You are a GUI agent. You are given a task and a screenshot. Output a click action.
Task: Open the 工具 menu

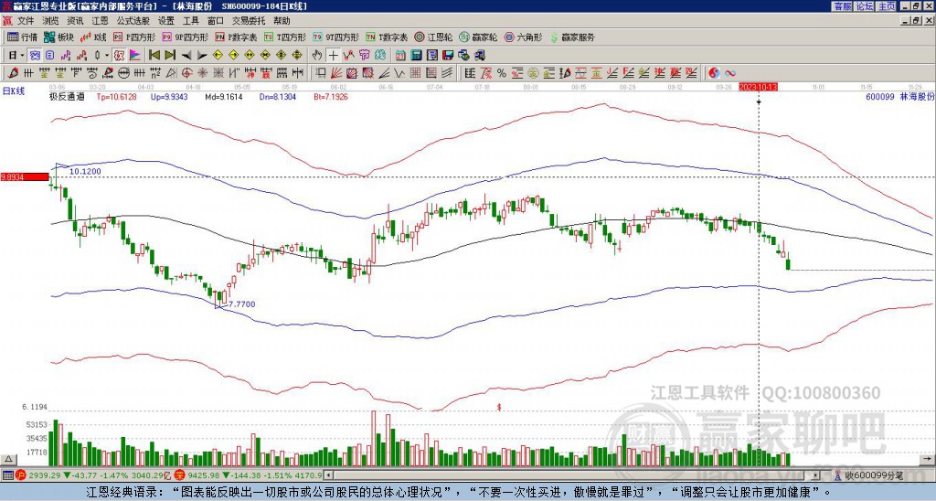(190, 21)
